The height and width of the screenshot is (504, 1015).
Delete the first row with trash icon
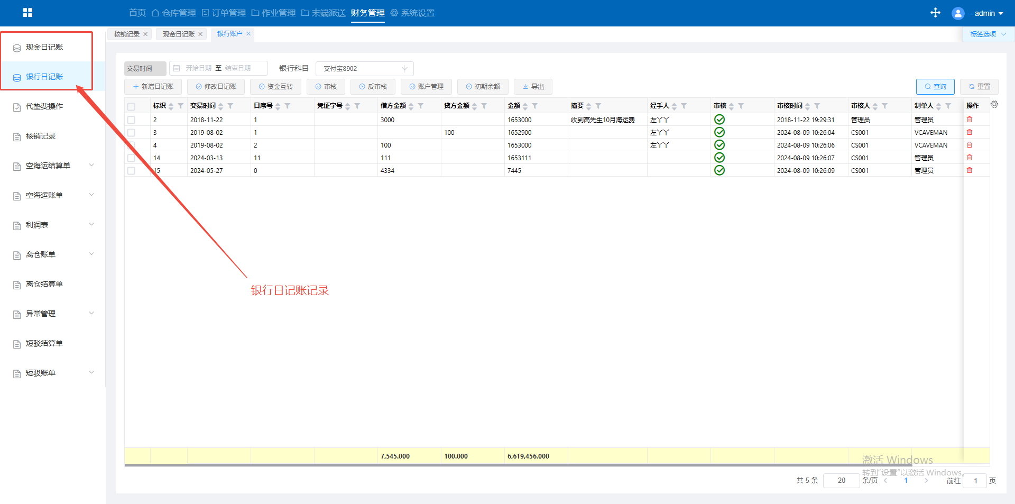pos(970,120)
